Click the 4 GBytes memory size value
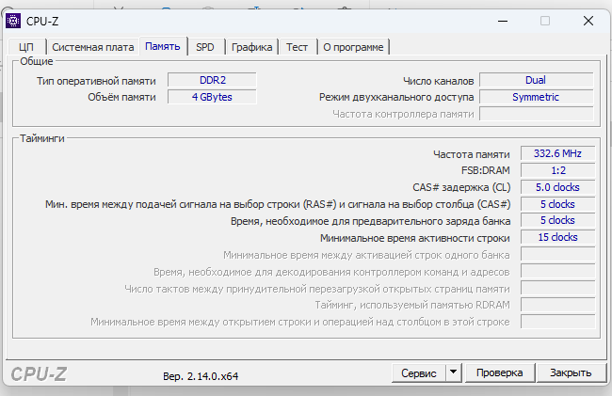 click(213, 97)
